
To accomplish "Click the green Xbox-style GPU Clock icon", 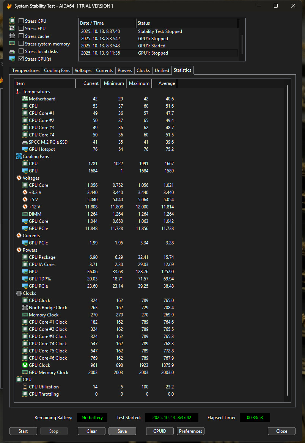I will (x=25, y=365).
